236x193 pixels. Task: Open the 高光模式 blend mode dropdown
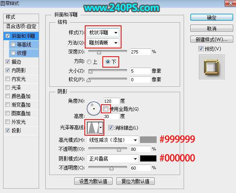[113, 139]
